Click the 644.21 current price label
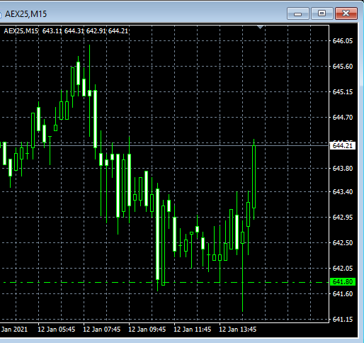The image size is (364, 343). pyautogui.click(x=343, y=146)
